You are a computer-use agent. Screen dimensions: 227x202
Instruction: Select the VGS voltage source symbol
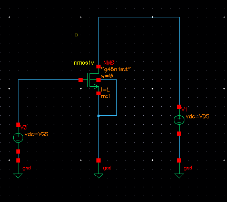click(x=18, y=138)
